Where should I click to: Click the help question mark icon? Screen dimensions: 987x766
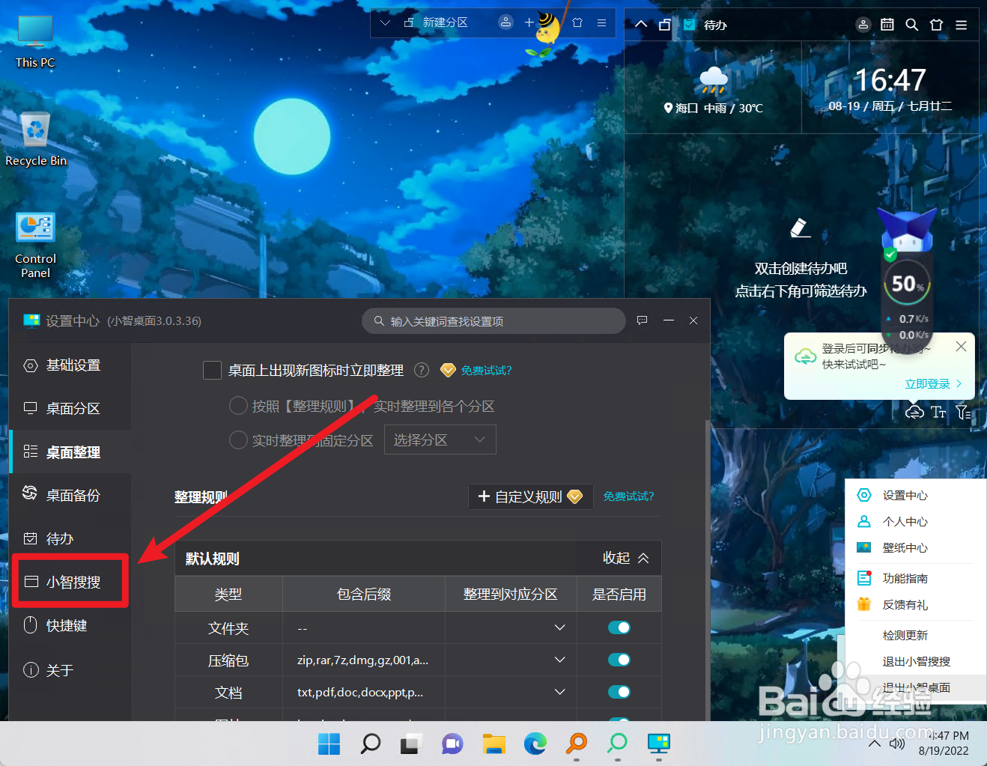coord(422,370)
